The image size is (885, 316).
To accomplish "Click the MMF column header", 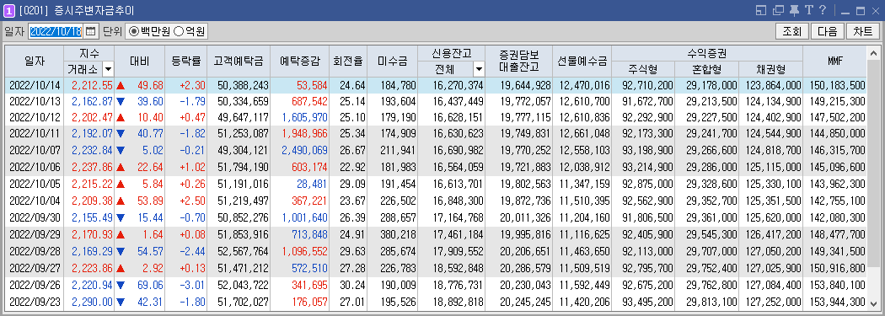I will coord(834,62).
